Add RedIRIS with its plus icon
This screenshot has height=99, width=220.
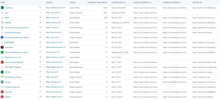[x=40, y=22]
